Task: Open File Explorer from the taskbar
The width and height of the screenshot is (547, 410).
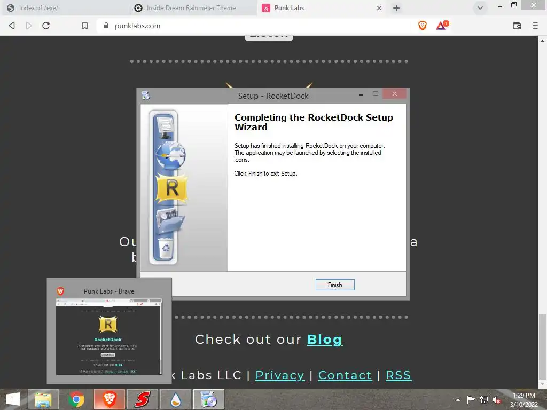Action: (43, 399)
